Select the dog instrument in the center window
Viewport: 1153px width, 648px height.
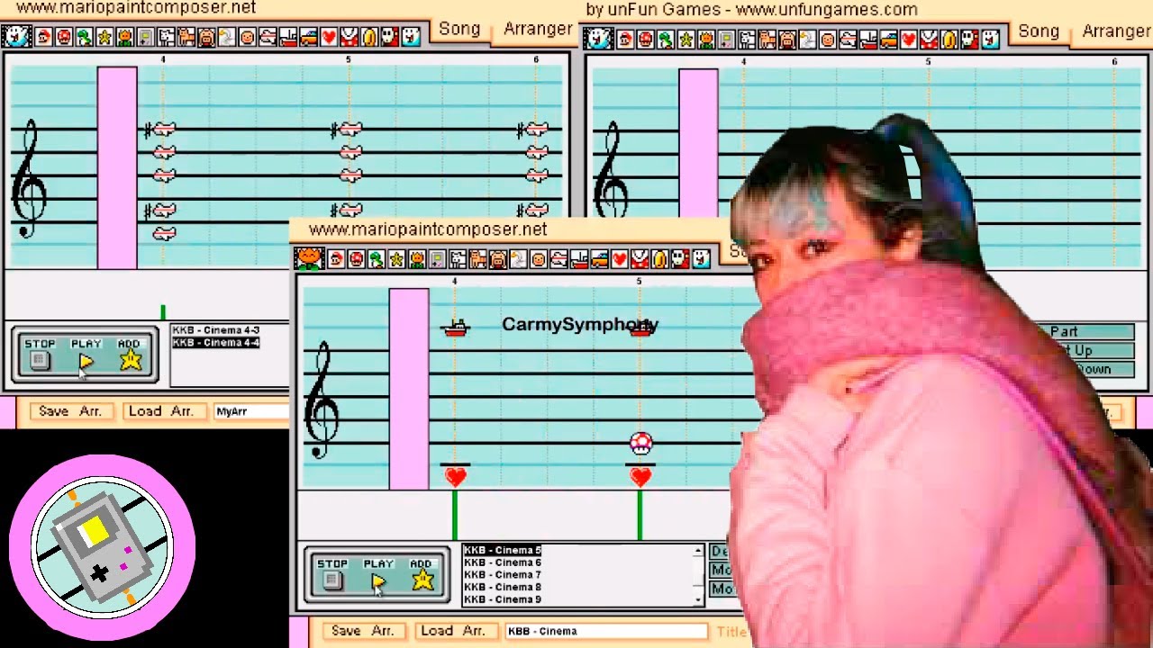[x=458, y=259]
